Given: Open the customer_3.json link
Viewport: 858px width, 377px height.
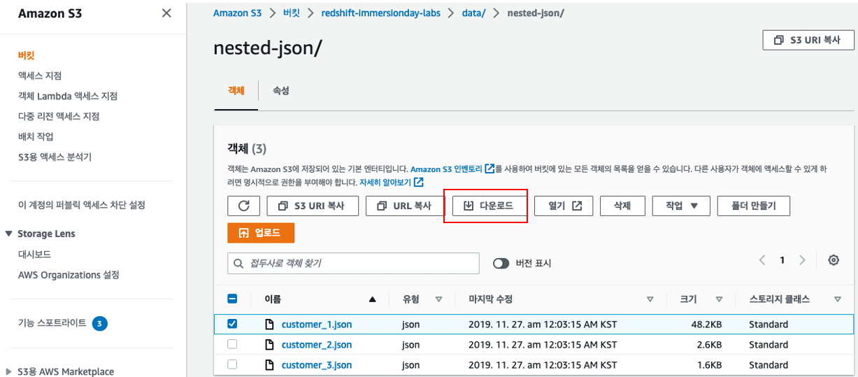Looking at the screenshot, I should [316, 365].
